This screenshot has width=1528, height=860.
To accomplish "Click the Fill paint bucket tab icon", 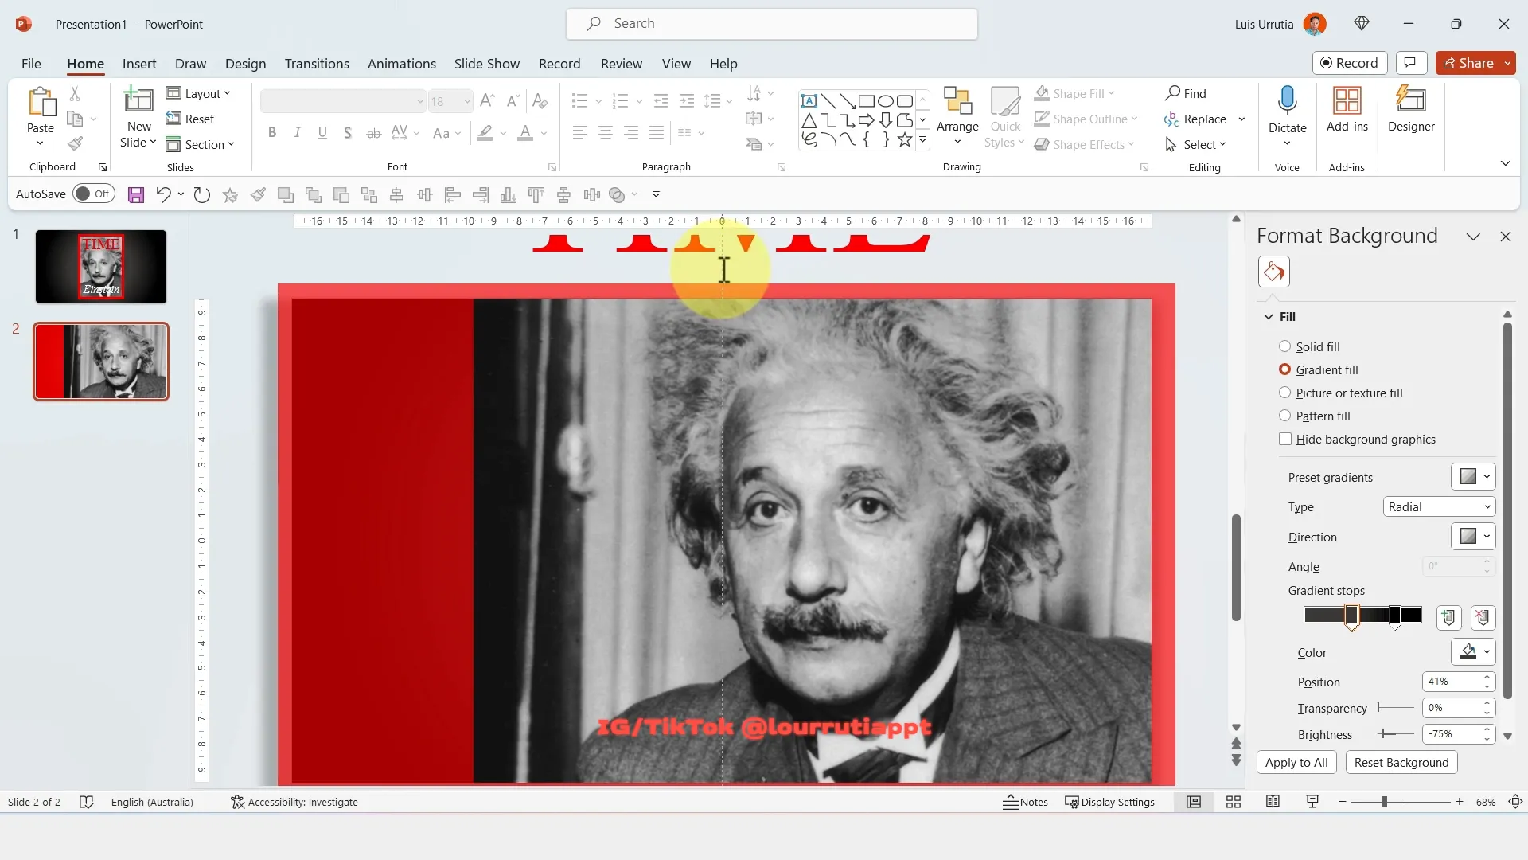I will point(1273,272).
